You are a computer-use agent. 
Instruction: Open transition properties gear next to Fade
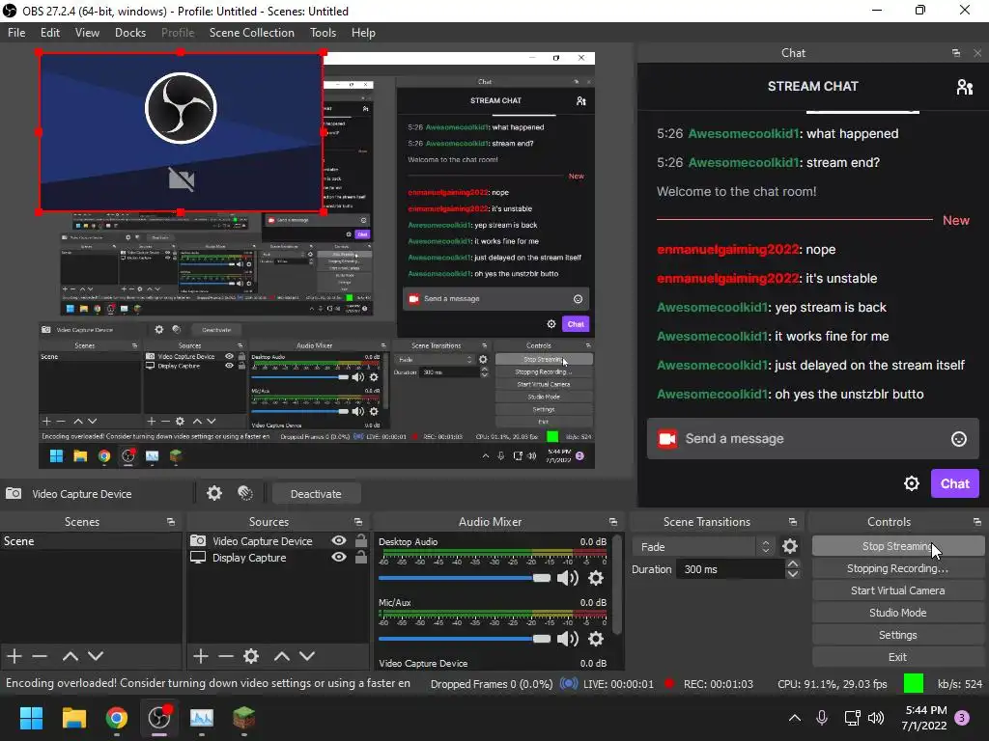[x=790, y=546]
